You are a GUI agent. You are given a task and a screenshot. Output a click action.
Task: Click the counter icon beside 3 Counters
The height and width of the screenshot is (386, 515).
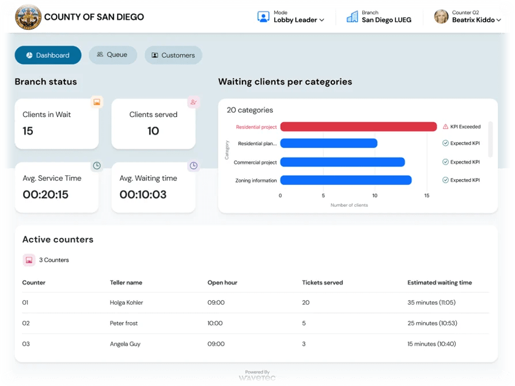coord(28,260)
